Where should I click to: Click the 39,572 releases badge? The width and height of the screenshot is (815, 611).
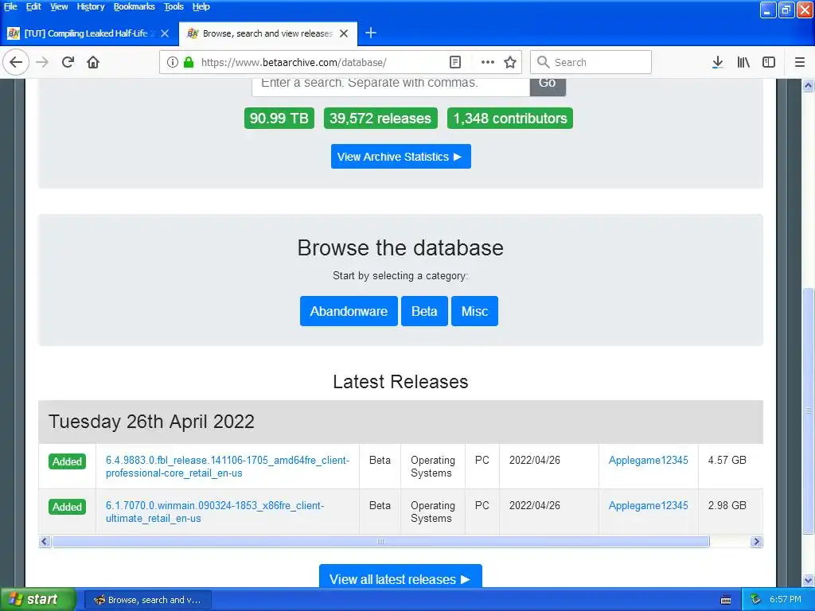[x=380, y=118]
